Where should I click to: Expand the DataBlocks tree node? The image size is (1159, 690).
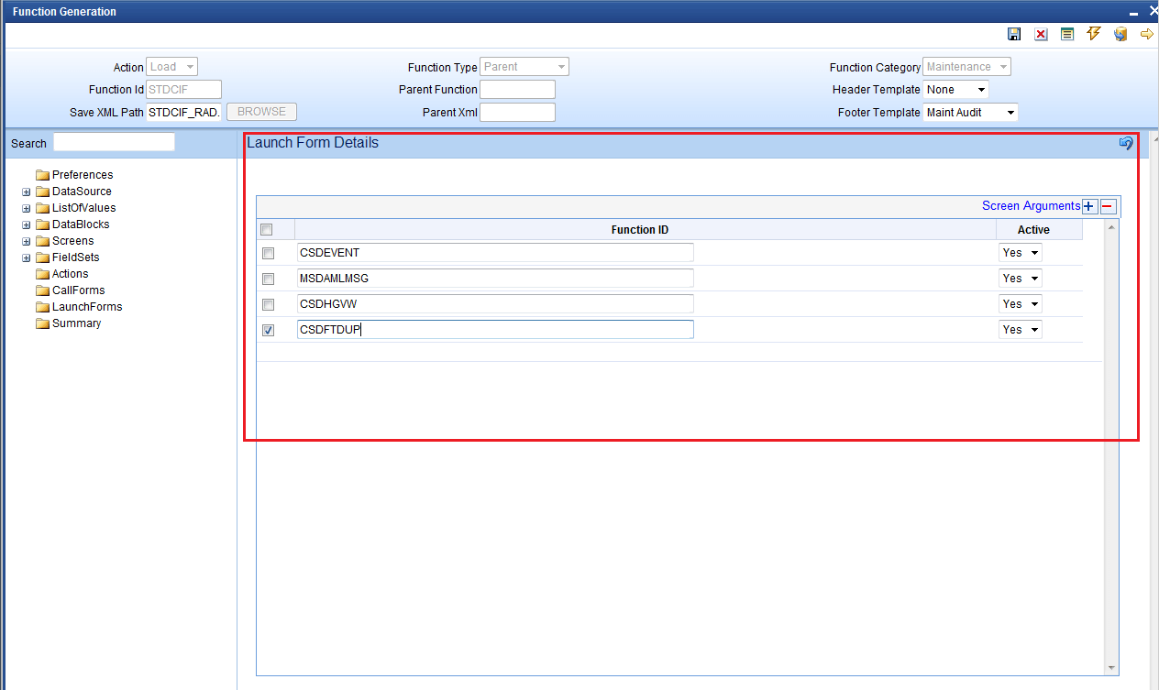pos(27,225)
